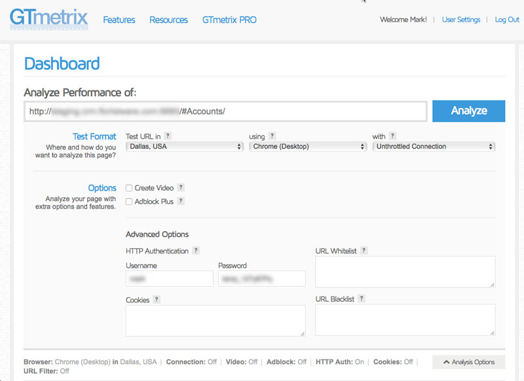Image resolution: width=524 pixels, height=381 pixels.
Task: Click help icon beside Create Video
Action: click(x=181, y=188)
